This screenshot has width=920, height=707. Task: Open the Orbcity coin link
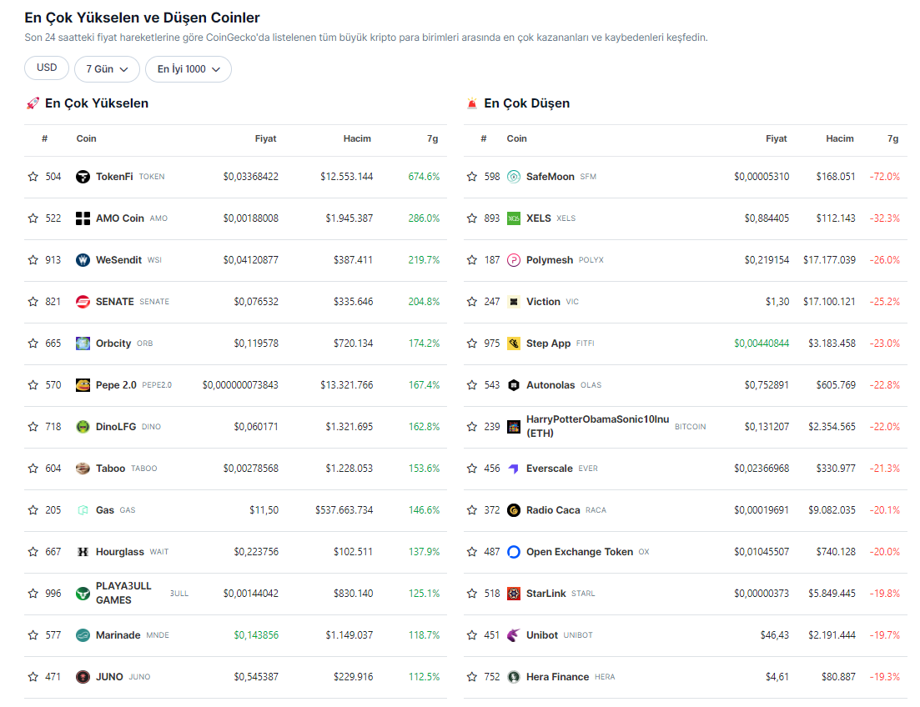pos(113,343)
